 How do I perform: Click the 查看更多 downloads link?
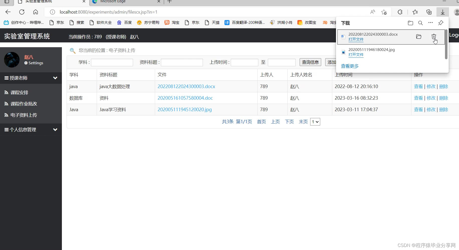pos(350,66)
